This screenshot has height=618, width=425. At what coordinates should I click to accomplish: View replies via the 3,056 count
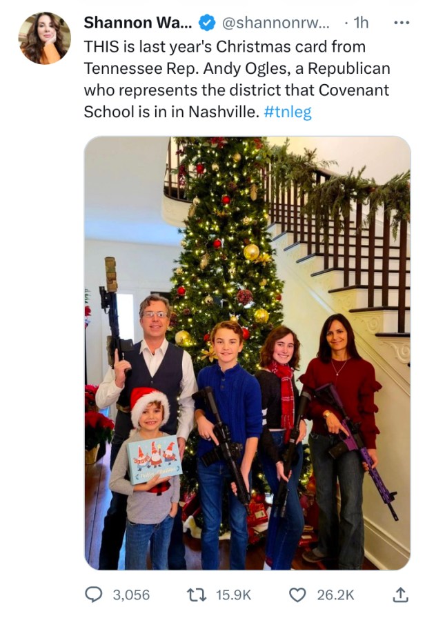(130, 595)
